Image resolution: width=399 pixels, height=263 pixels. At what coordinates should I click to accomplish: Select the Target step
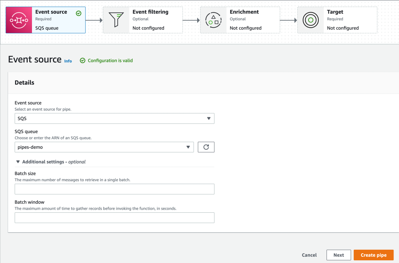coord(337,20)
